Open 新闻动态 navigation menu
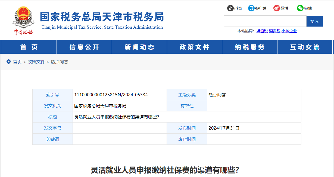334x177 pixels. 139,47
